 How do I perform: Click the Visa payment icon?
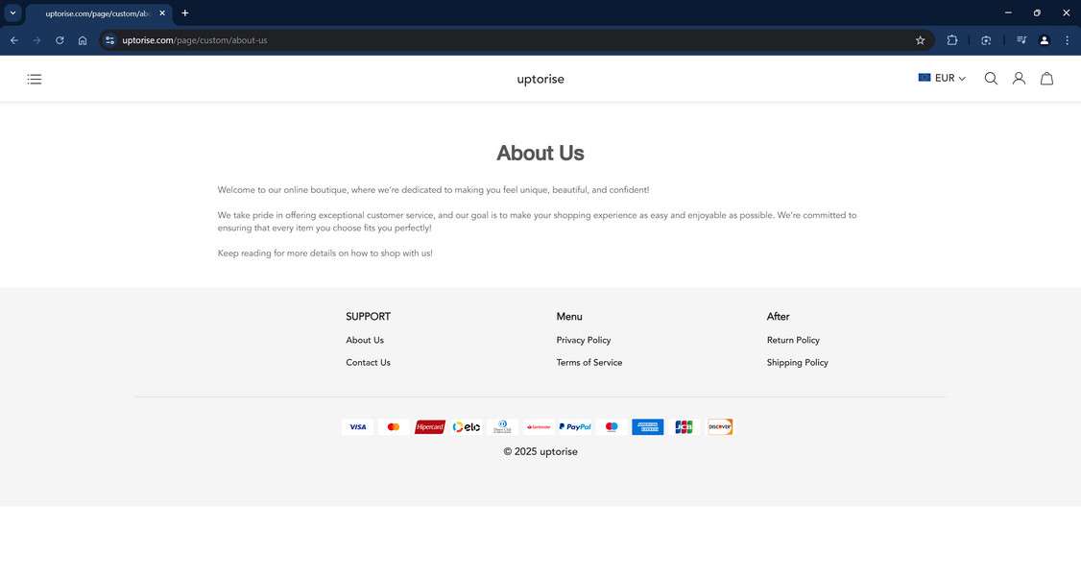coord(358,427)
